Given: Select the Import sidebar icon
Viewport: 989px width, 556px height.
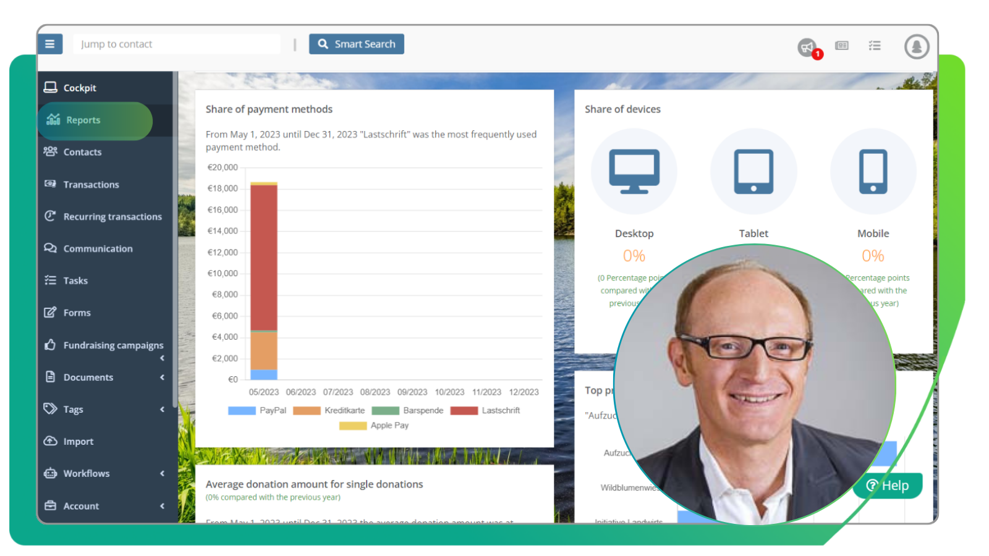Looking at the screenshot, I should click(51, 441).
